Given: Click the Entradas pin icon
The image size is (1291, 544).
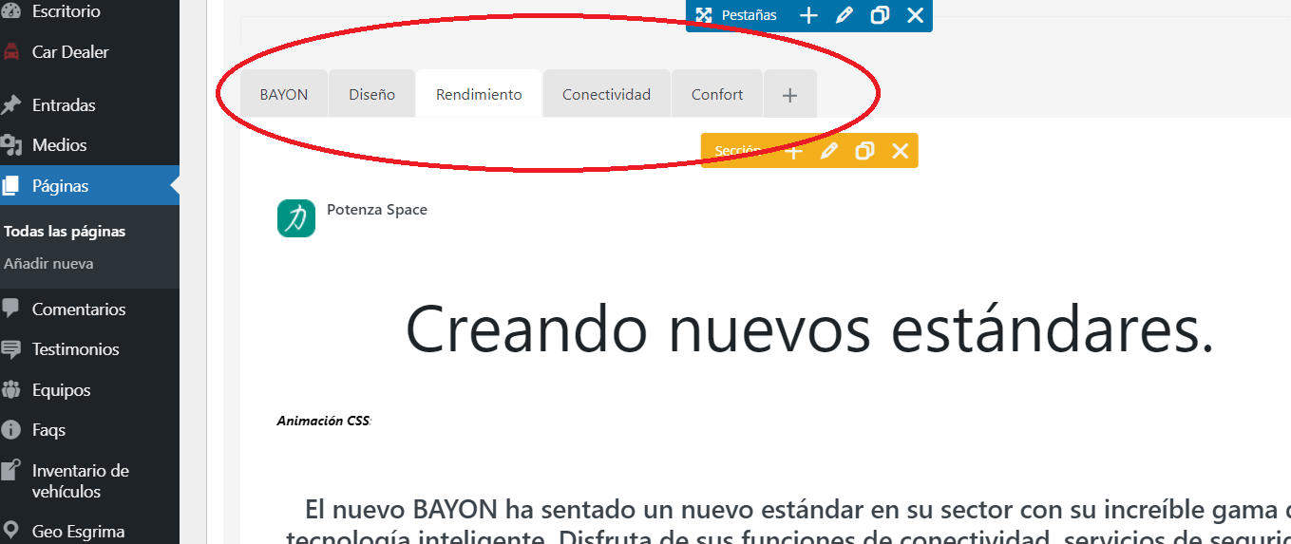Looking at the screenshot, I should [x=11, y=105].
